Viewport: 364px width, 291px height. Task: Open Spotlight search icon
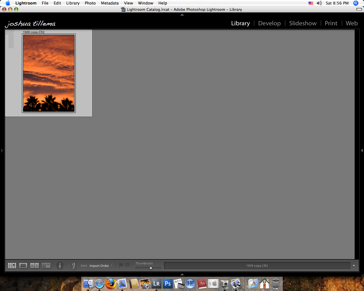[356, 3]
